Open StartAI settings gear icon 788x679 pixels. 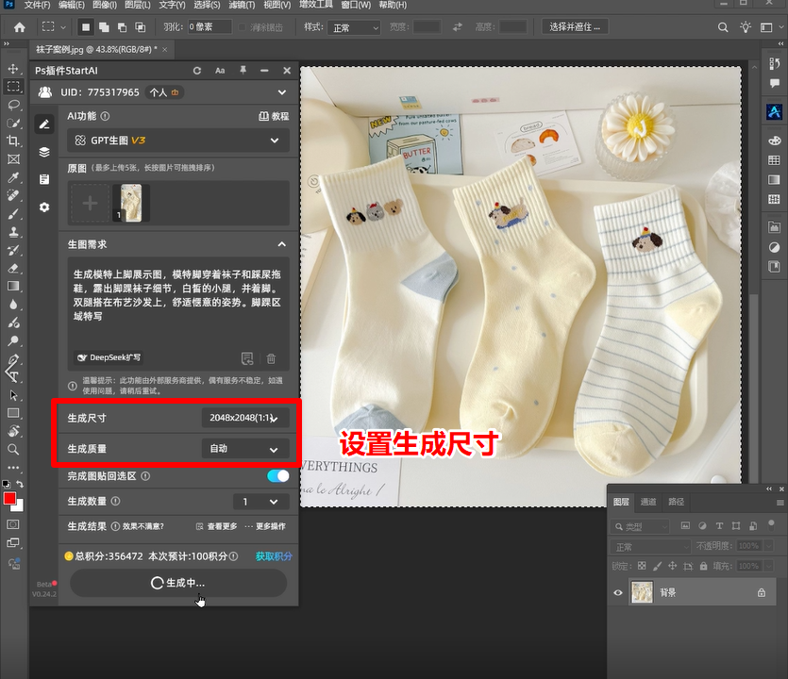[44, 207]
